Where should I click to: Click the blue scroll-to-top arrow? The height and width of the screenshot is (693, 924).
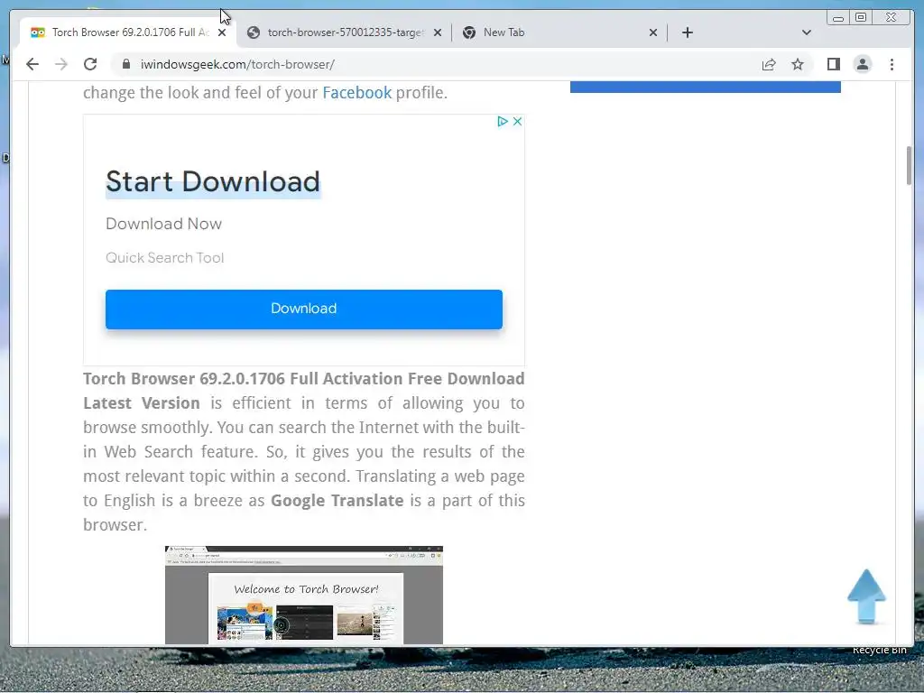tap(866, 596)
